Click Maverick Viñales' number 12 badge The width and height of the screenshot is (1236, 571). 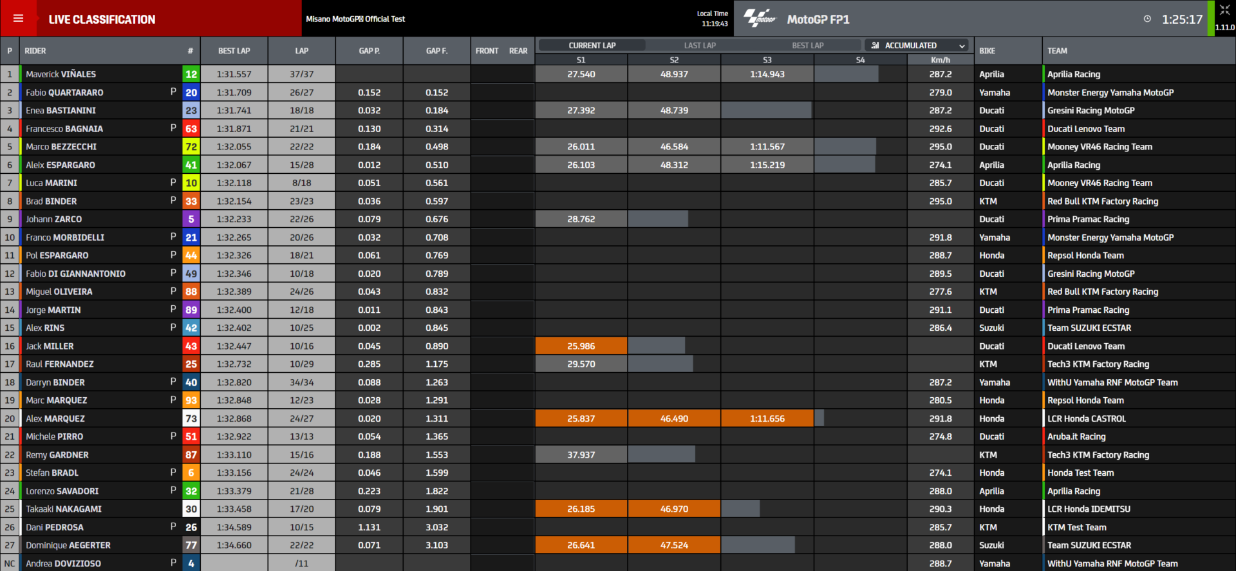tap(191, 74)
